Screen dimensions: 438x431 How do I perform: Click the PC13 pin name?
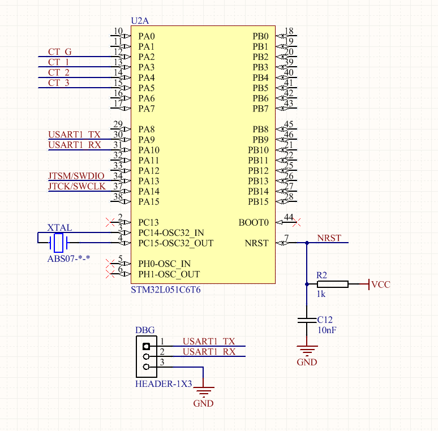[148, 222]
